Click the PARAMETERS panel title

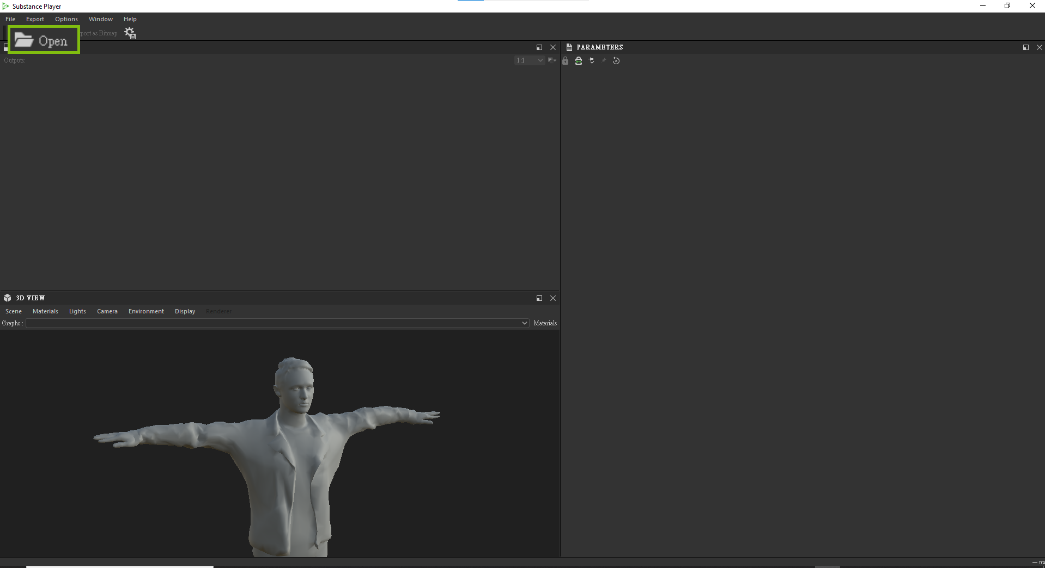(600, 47)
